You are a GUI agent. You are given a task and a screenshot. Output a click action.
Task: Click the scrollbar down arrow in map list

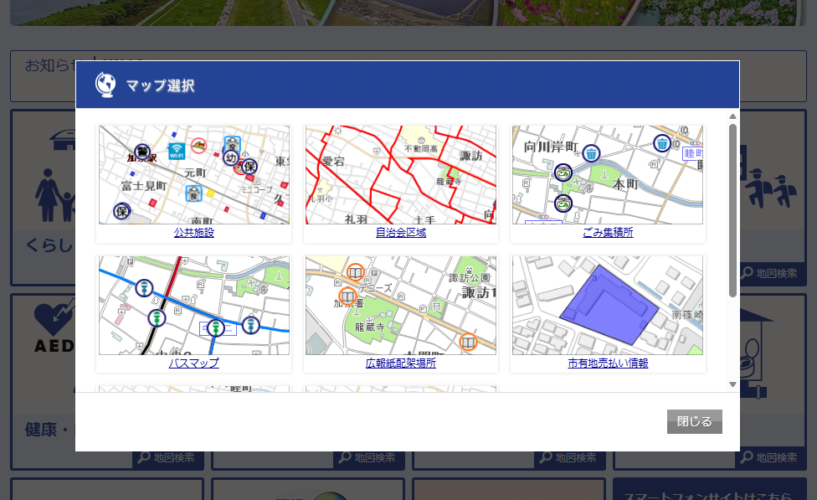tap(733, 384)
